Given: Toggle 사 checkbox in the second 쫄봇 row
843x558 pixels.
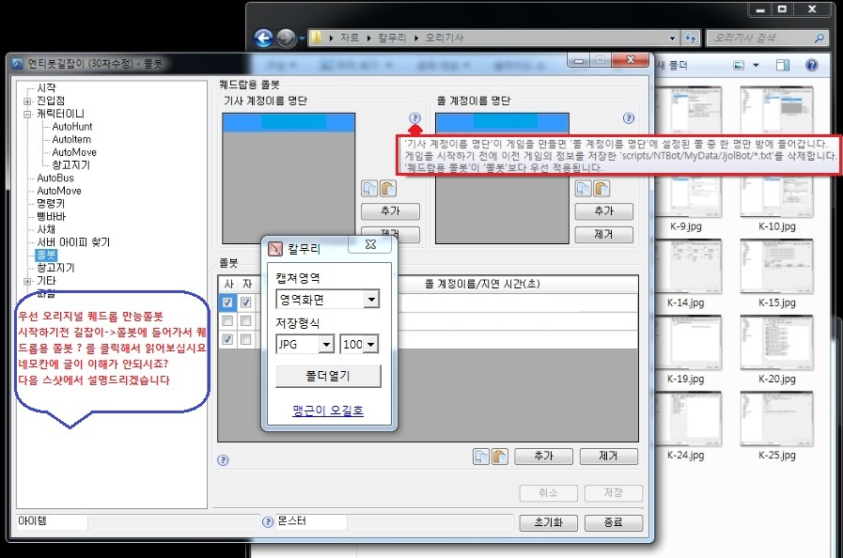Looking at the screenshot, I should [227, 321].
